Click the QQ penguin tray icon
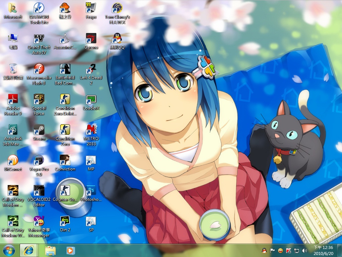This screenshot has width=342, height=257. (264, 250)
